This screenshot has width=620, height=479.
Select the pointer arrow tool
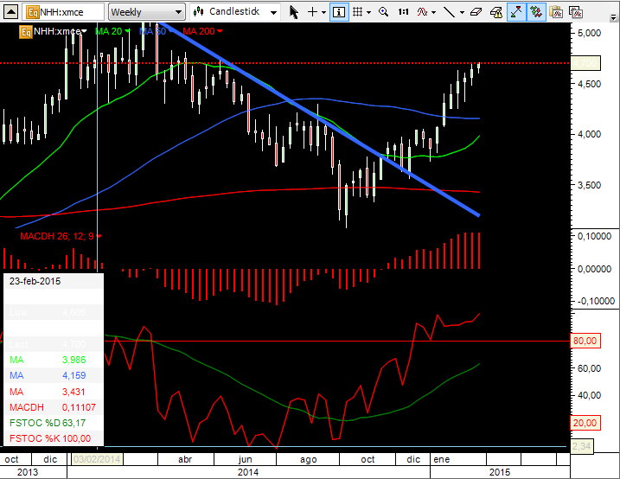pos(293,12)
